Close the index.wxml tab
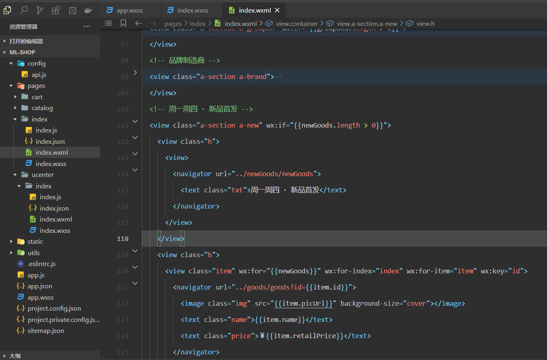This screenshot has width=547, height=360. point(277,10)
